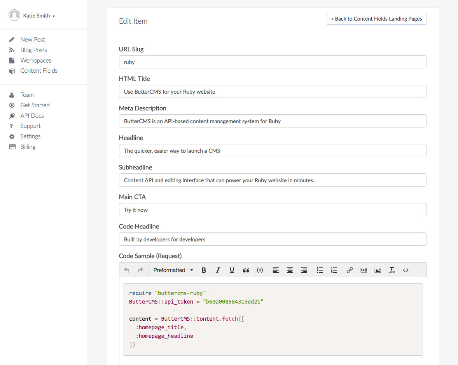Go to Content Fields in sidebar
This screenshot has width=458, height=365.
tap(39, 71)
